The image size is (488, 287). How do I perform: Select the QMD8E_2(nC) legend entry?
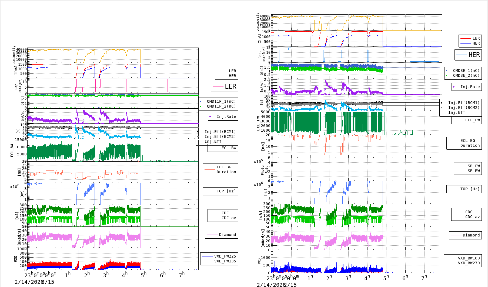466,75
